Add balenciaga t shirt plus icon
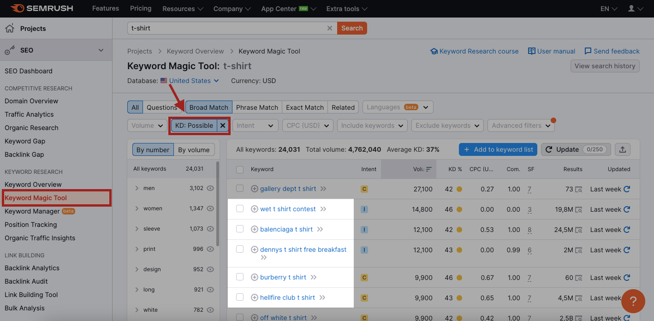654x321 pixels. click(x=254, y=229)
